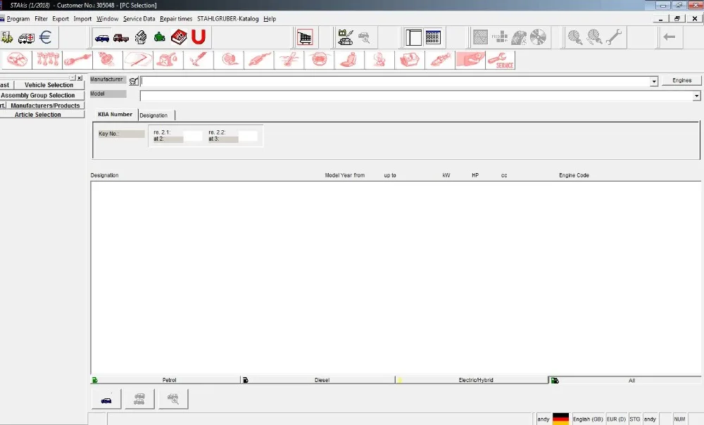Open the spark plug assembly group
Screen dimensions: 704x425
440,60
